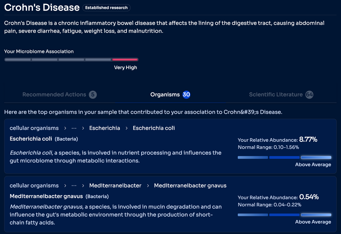Click cellular organisms in the second breadcrumb
Image resolution: width=341 pixels, height=234 pixels.
point(34,185)
